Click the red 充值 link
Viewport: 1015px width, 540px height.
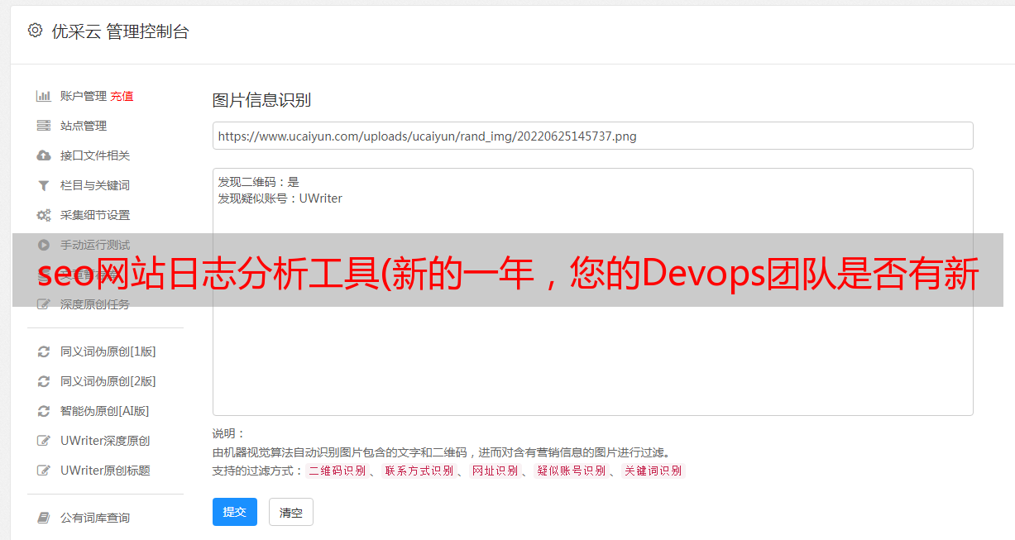[x=122, y=96]
